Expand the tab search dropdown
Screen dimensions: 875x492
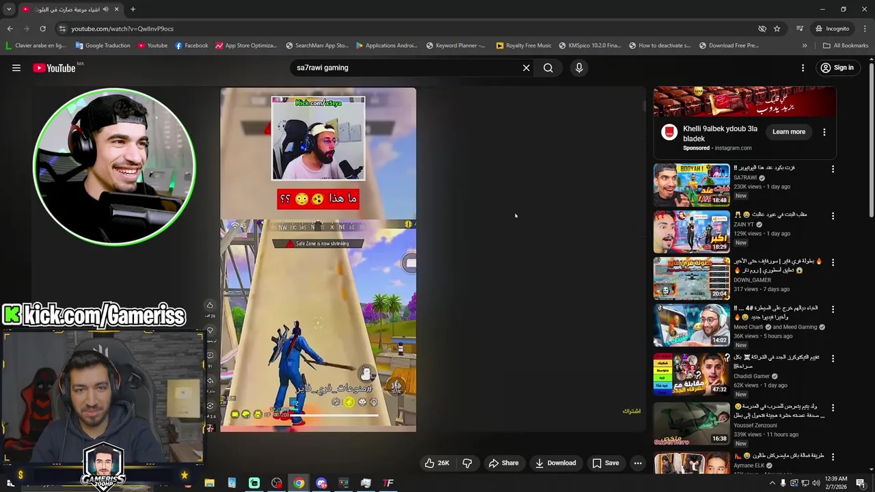click(x=9, y=10)
